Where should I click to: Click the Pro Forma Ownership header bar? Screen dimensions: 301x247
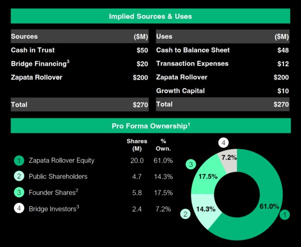pyautogui.click(x=150, y=126)
